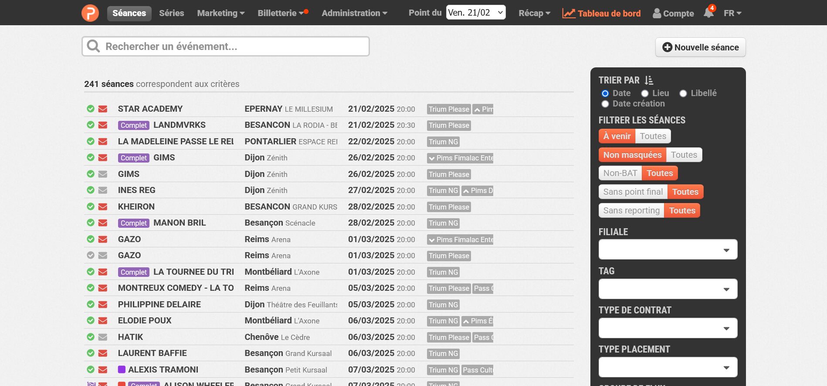Open the Administration menu
Screen dimensions: 827x386
(354, 13)
